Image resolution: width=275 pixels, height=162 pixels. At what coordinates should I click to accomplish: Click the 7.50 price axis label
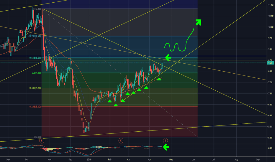(271, 82)
